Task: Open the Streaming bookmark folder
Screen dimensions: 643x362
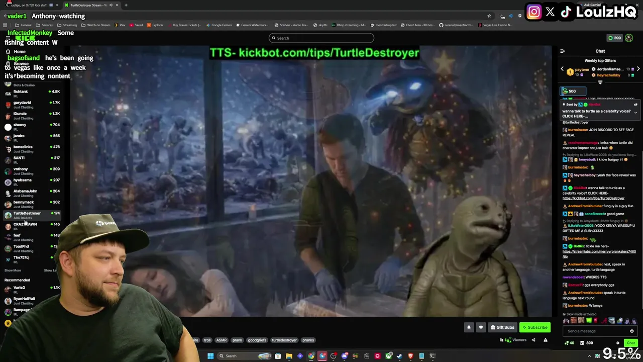Action: click(67, 25)
